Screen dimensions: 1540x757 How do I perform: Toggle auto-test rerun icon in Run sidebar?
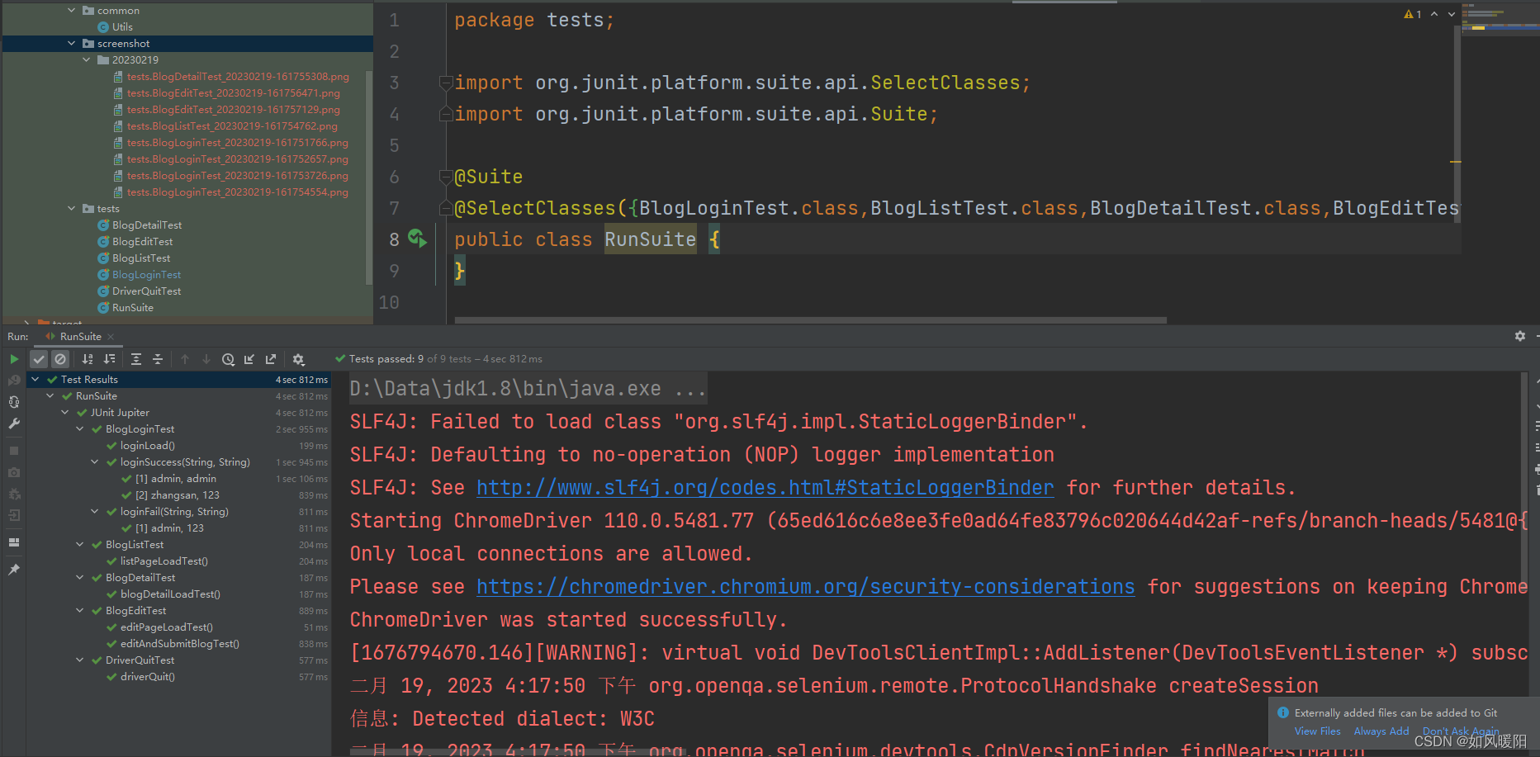pyautogui.click(x=14, y=402)
